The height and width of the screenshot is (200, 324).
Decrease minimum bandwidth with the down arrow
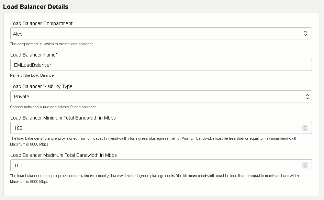pyautogui.click(x=305, y=129)
